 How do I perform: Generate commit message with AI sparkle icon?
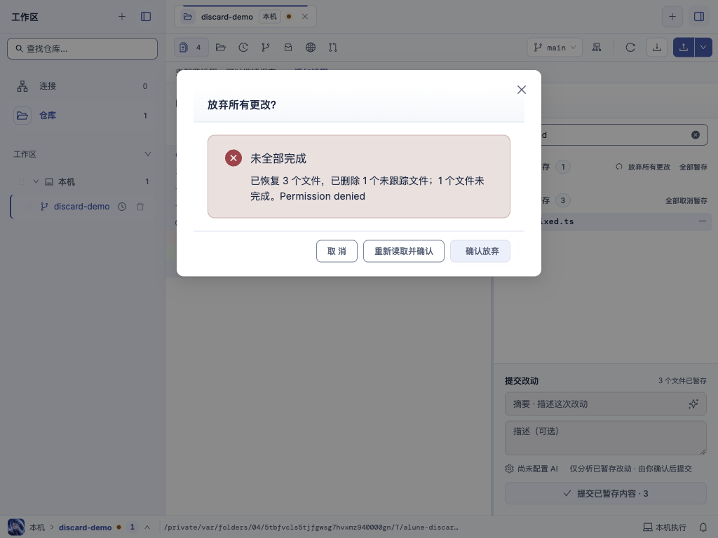coord(693,404)
